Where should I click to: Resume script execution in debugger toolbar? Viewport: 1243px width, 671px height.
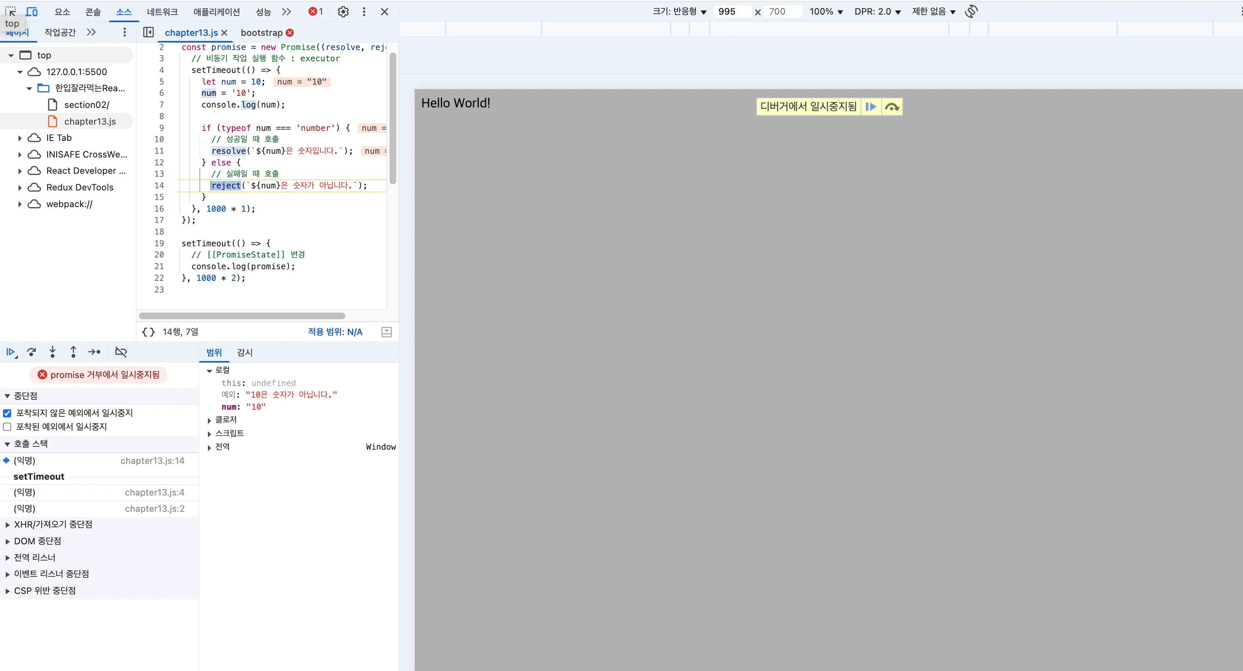pos(10,352)
